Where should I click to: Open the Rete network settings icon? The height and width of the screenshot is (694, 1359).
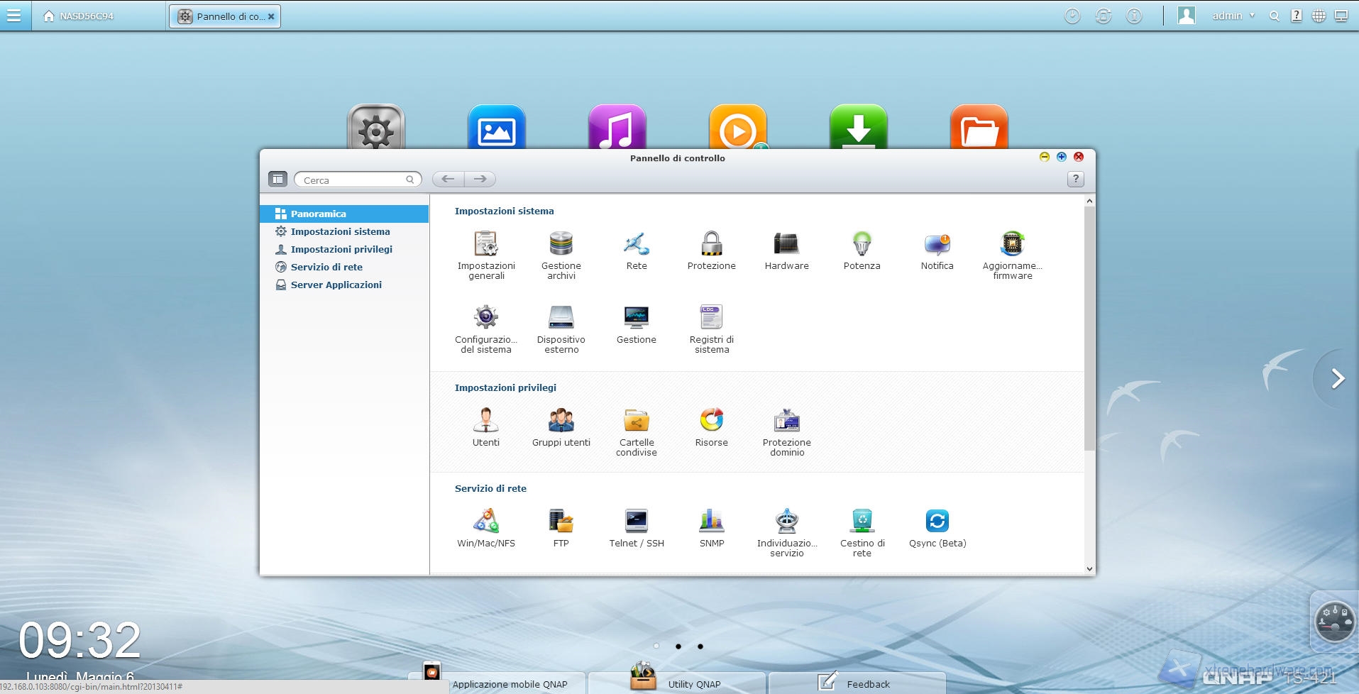pyautogui.click(x=636, y=245)
